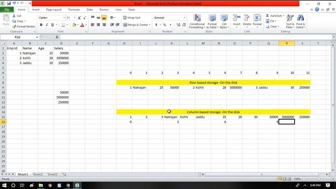Image resolution: width=336 pixels, height=189 pixels.
Task: Switch to the Insert ribbon tab
Action: point(36,9)
